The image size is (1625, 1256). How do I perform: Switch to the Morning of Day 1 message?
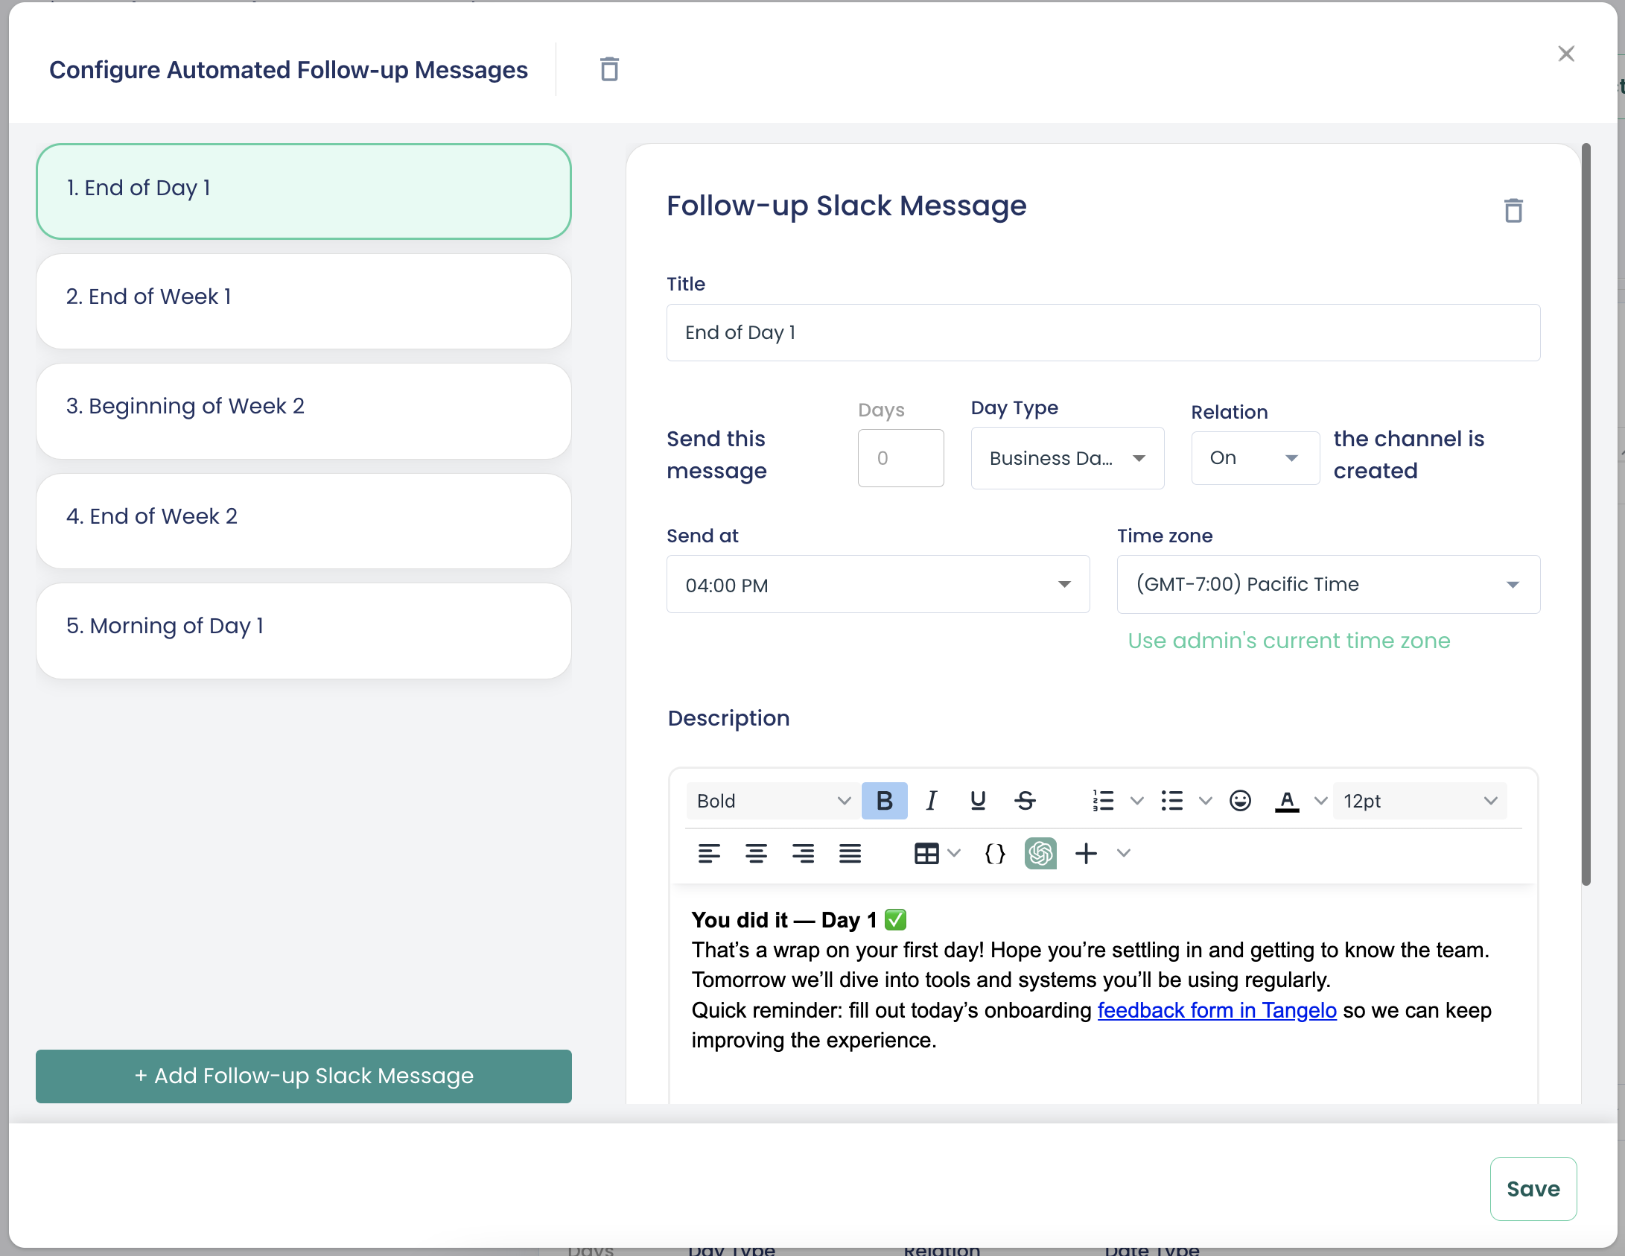pyautogui.click(x=303, y=629)
